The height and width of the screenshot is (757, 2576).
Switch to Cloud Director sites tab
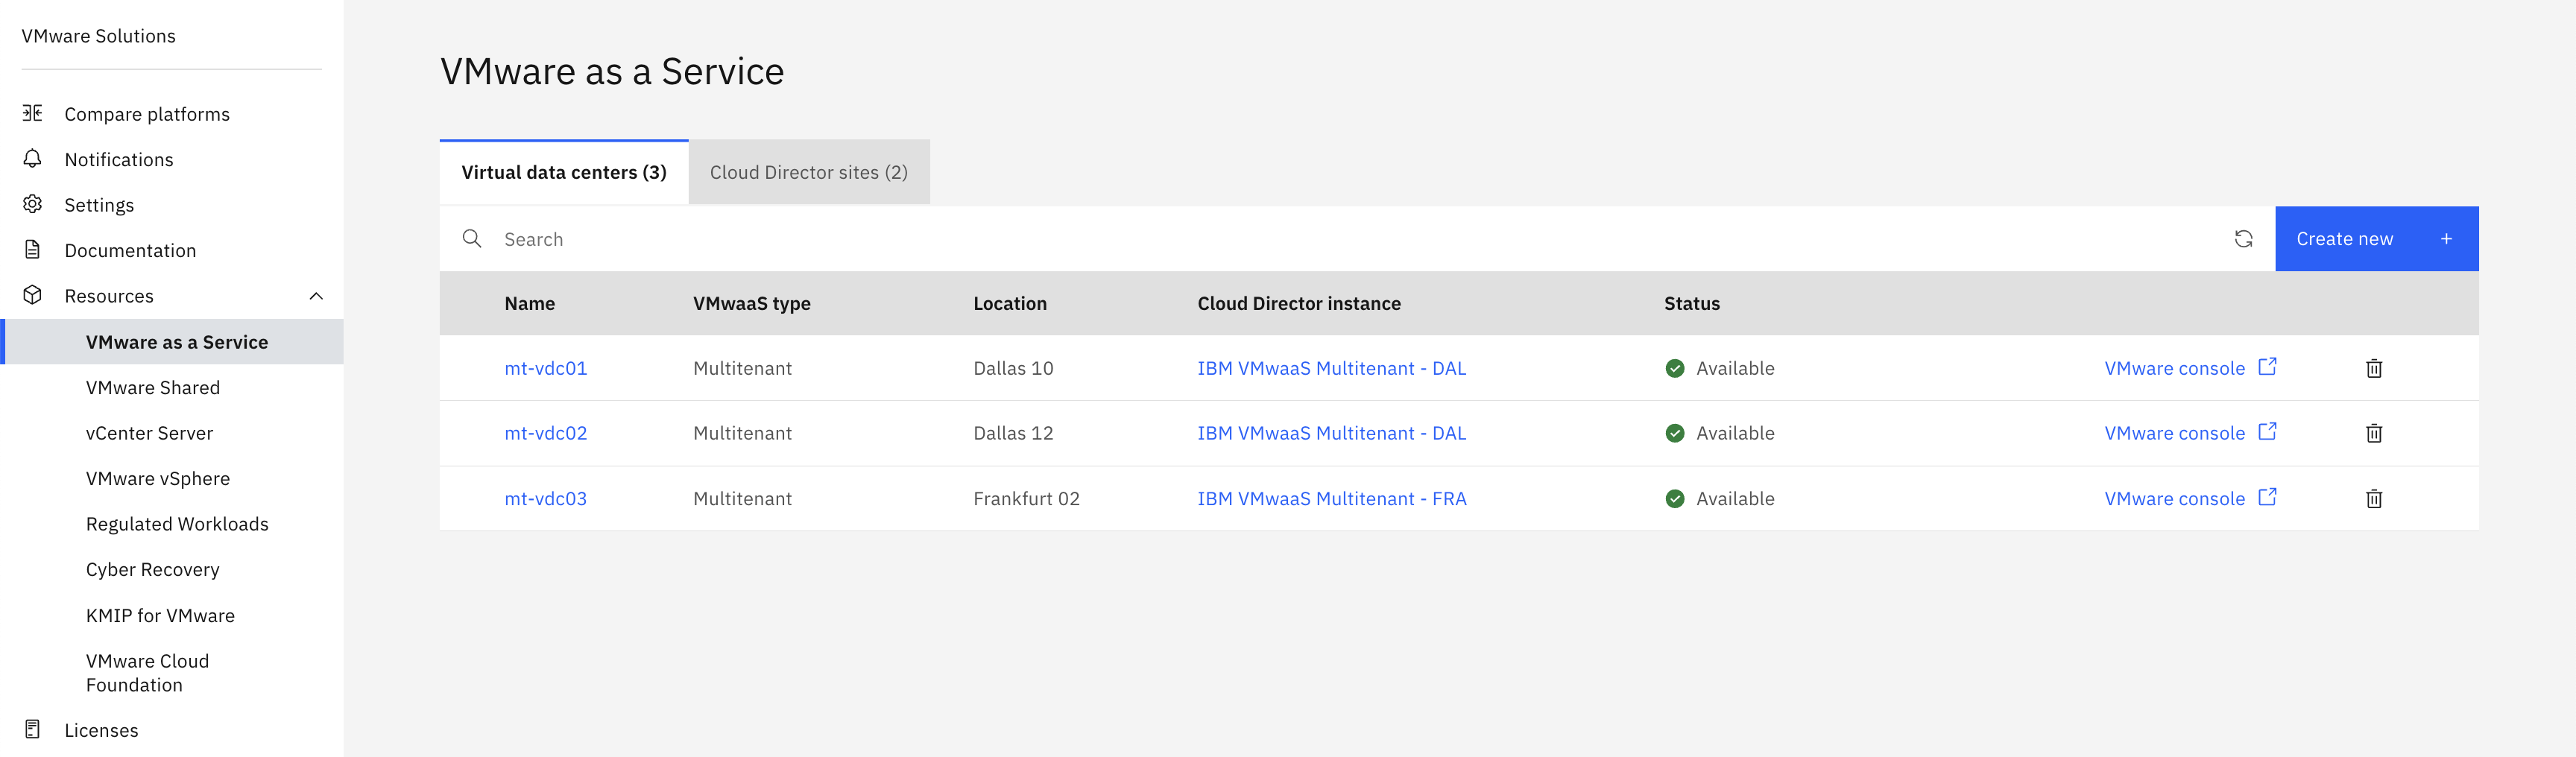pyautogui.click(x=808, y=173)
